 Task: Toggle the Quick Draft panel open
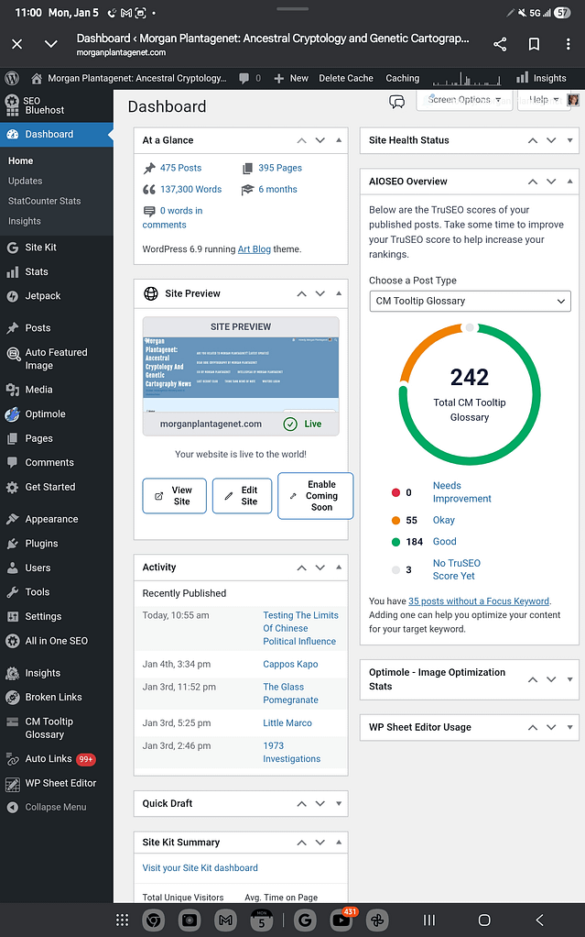click(x=340, y=804)
